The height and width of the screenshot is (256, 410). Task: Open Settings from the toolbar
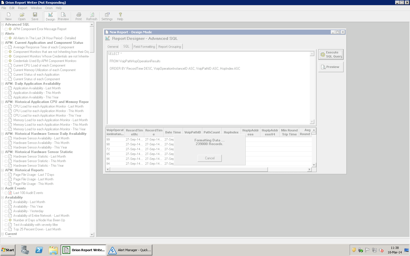(x=107, y=16)
